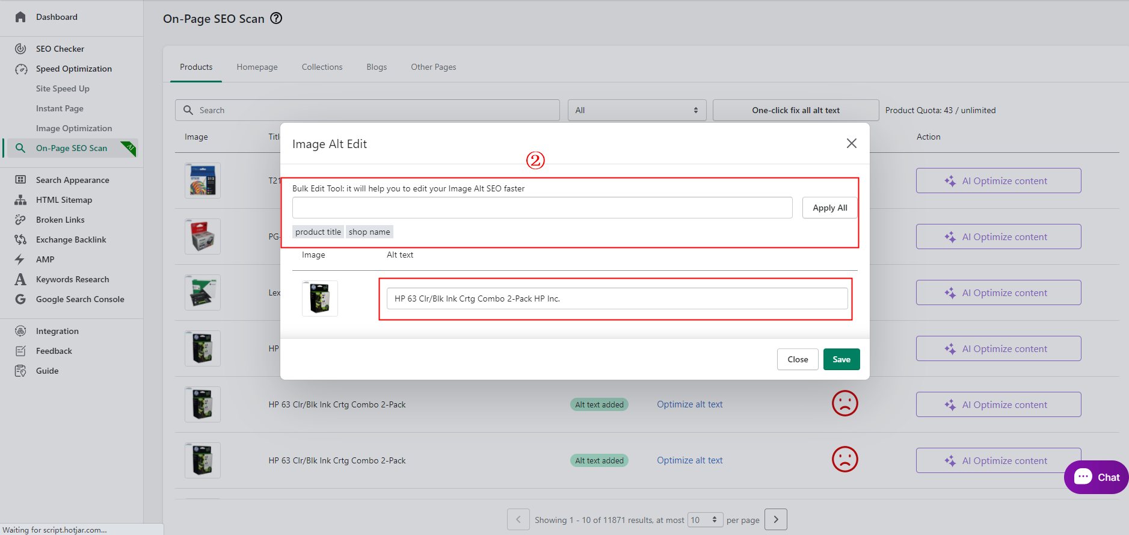
Task: Insert the shop name tag
Action: pos(369,232)
